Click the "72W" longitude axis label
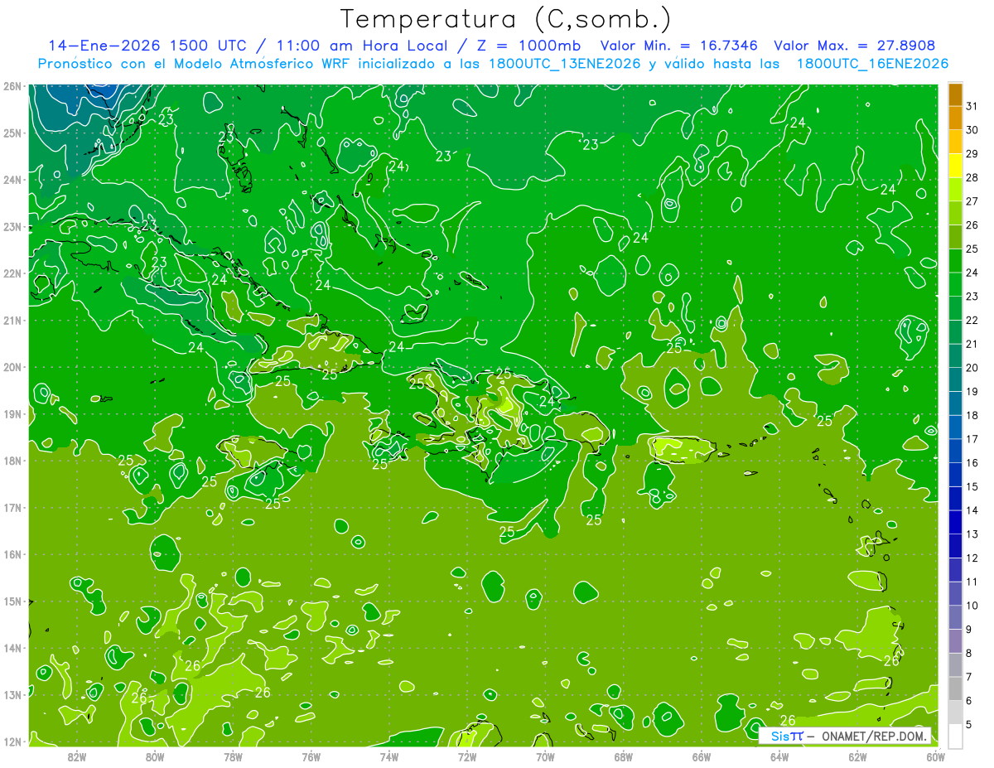The image size is (994, 768). pos(467,756)
